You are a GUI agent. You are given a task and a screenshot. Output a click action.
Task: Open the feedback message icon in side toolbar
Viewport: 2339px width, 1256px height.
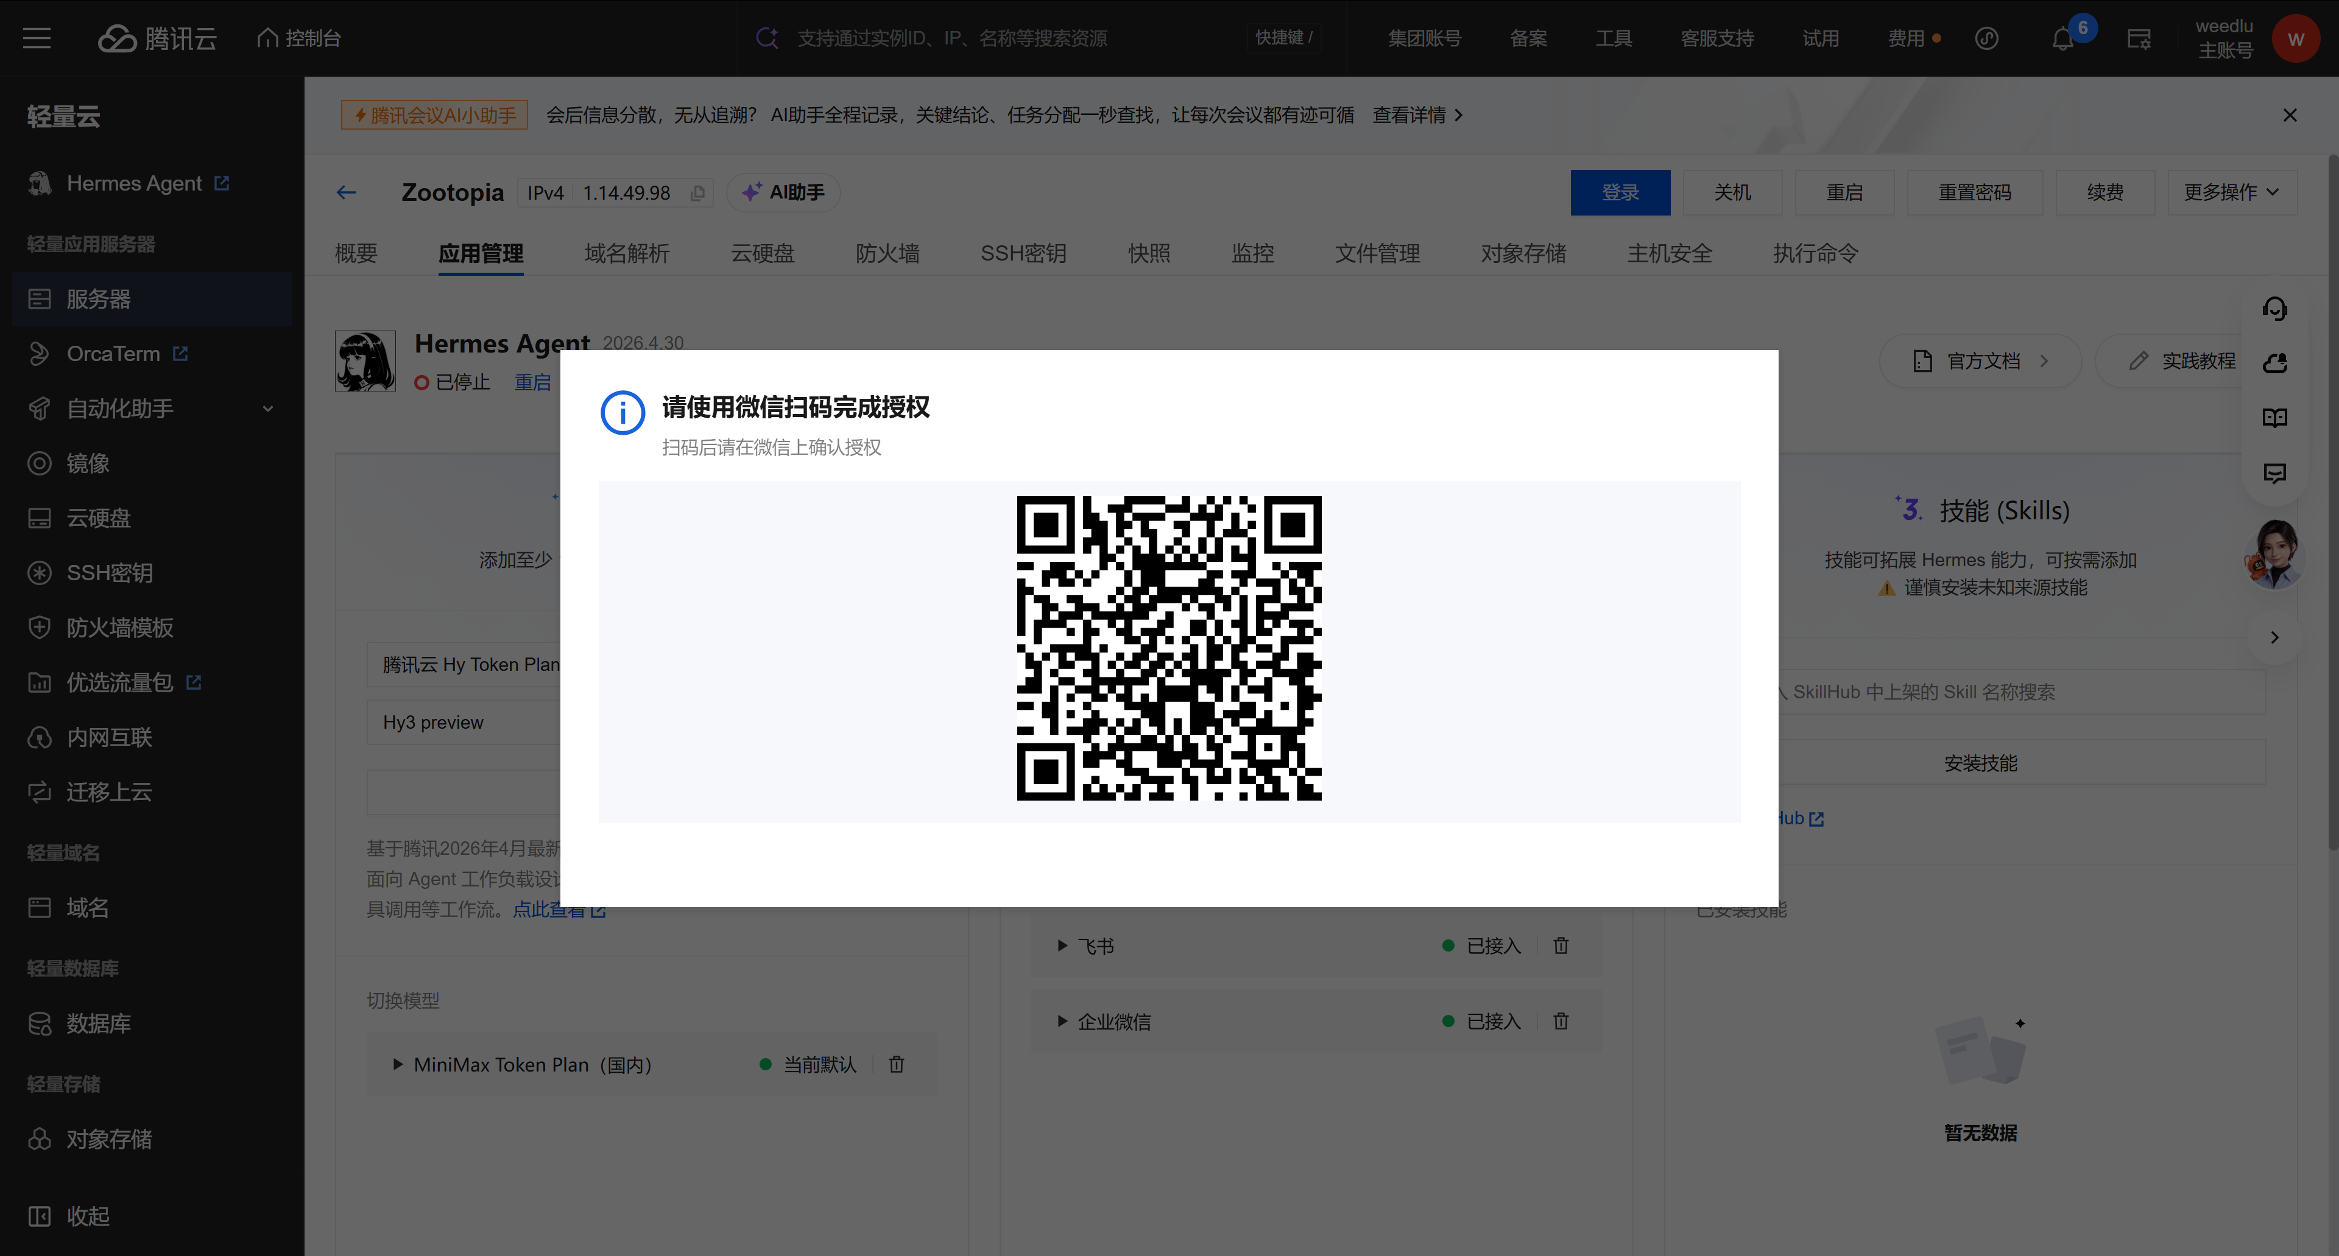click(2274, 473)
